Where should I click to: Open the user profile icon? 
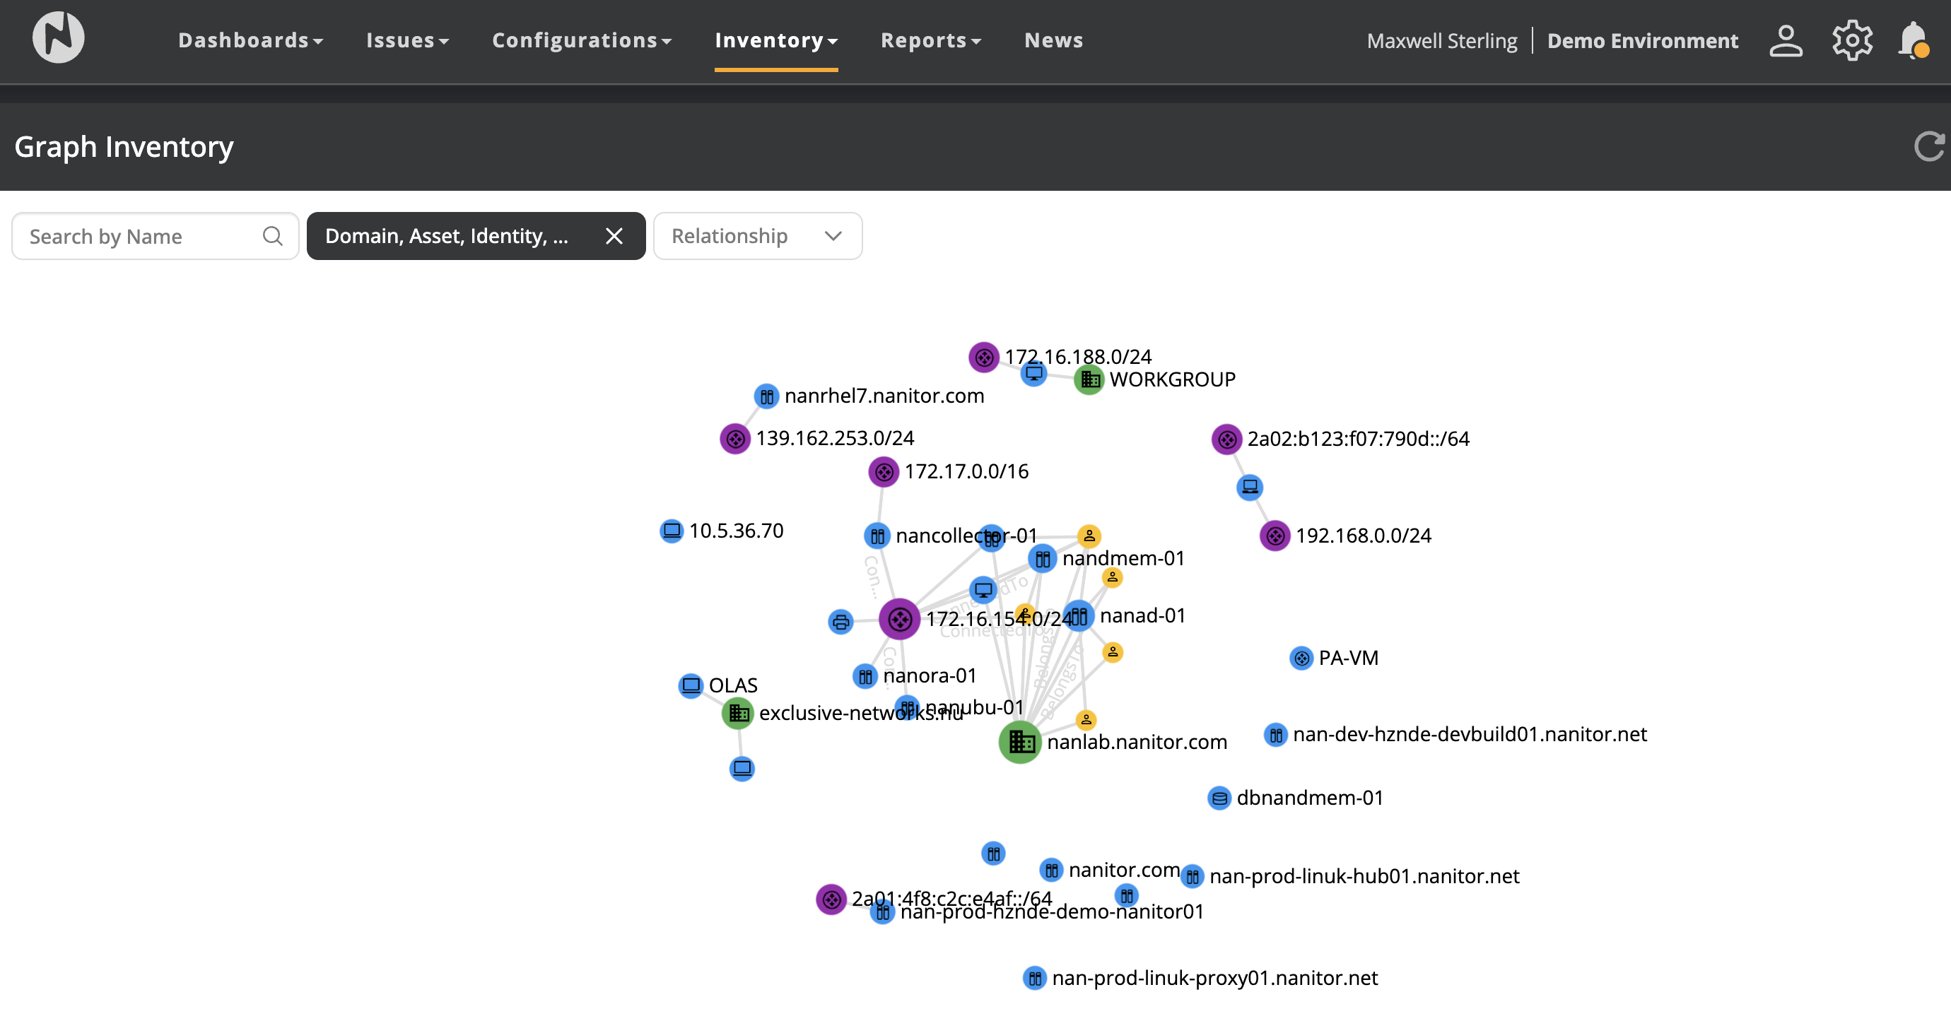[1785, 40]
